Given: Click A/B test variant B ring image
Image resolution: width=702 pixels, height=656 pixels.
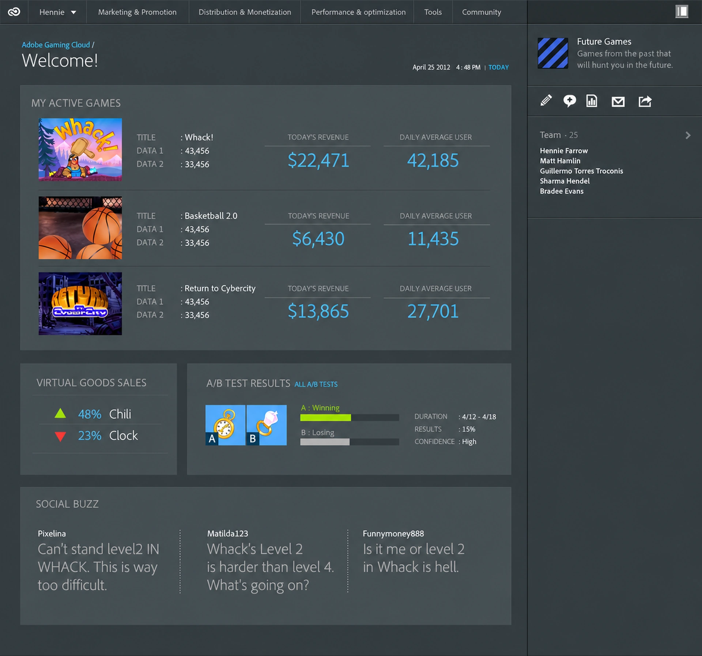Looking at the screenshot, I should 267,425.
